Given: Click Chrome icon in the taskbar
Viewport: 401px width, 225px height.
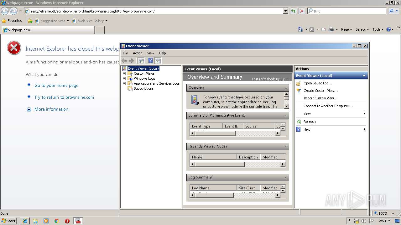Looking at the screenshot, I should [x=57, y=221].
